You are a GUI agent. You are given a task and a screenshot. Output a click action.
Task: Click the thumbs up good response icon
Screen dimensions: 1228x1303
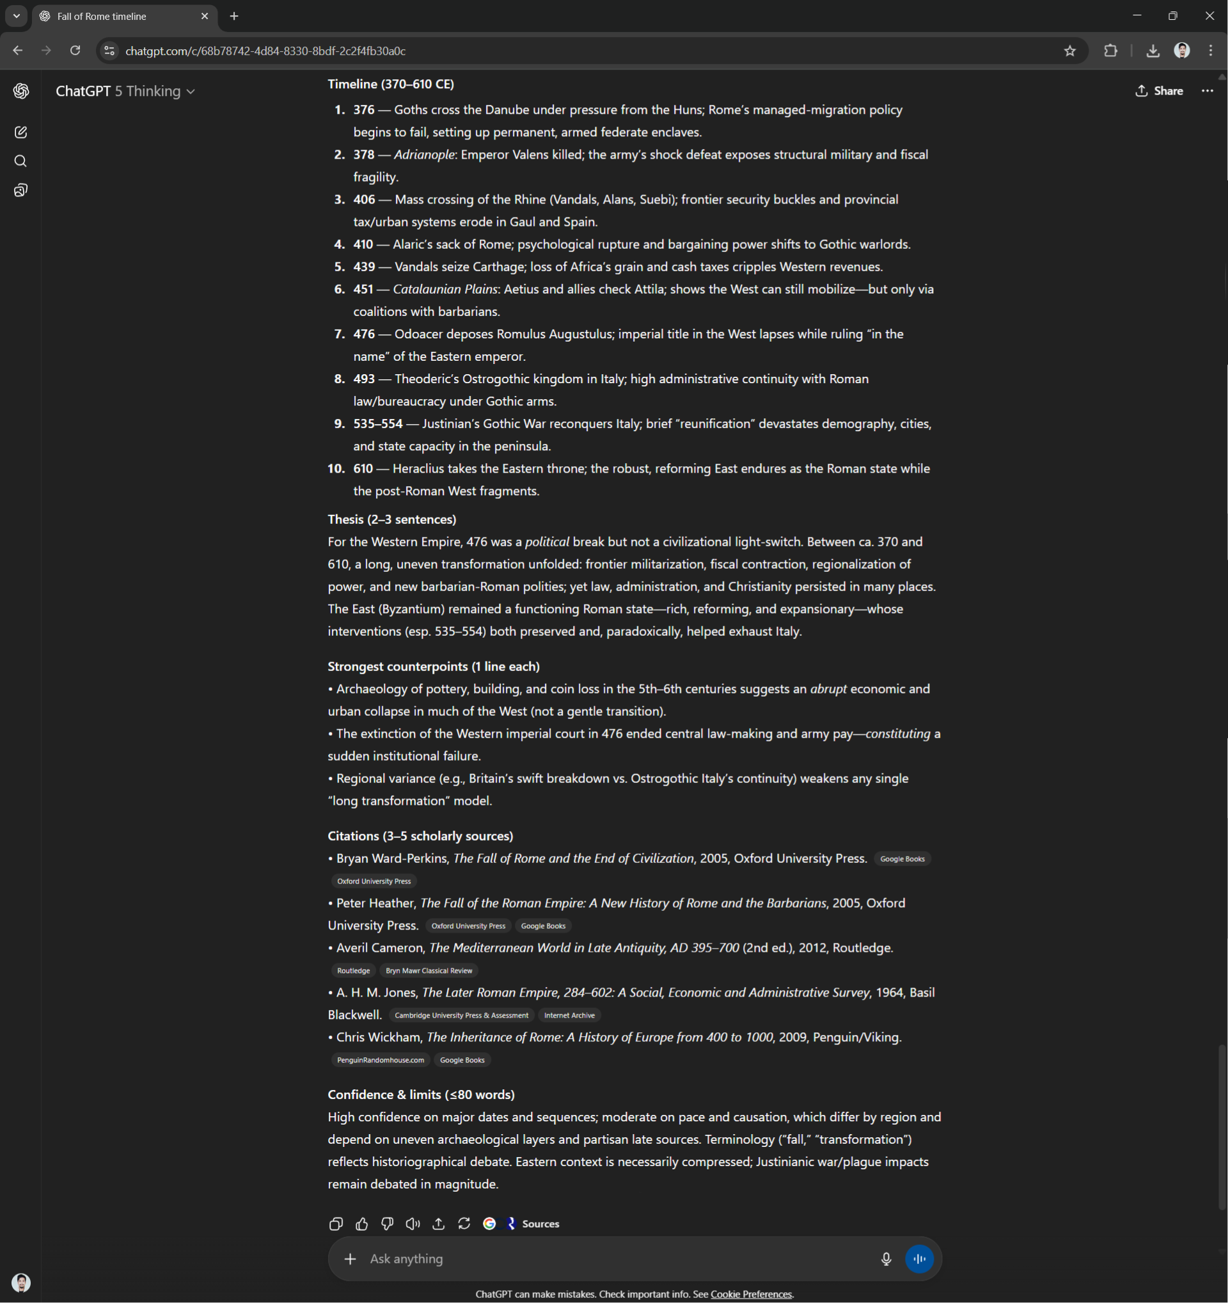(x=362, y=1224)
